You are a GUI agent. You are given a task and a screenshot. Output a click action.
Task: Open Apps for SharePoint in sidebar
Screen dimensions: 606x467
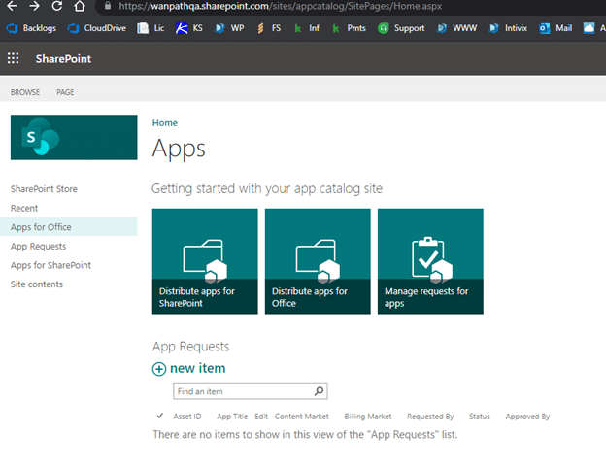point(50,265)
